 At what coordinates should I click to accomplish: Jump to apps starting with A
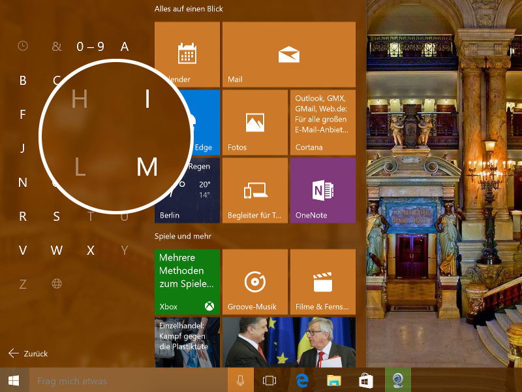click(x=125, y=46)
